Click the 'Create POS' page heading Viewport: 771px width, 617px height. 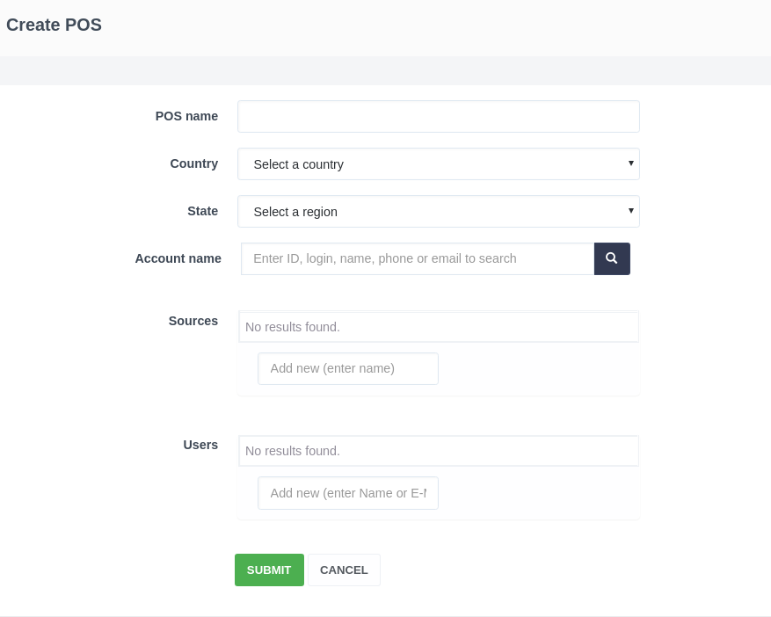click(x=54, y=25)
